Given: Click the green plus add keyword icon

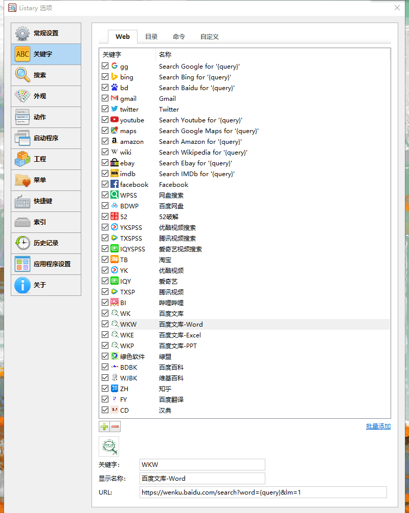Looking at the screenshot, I should [x=104, y=426].
